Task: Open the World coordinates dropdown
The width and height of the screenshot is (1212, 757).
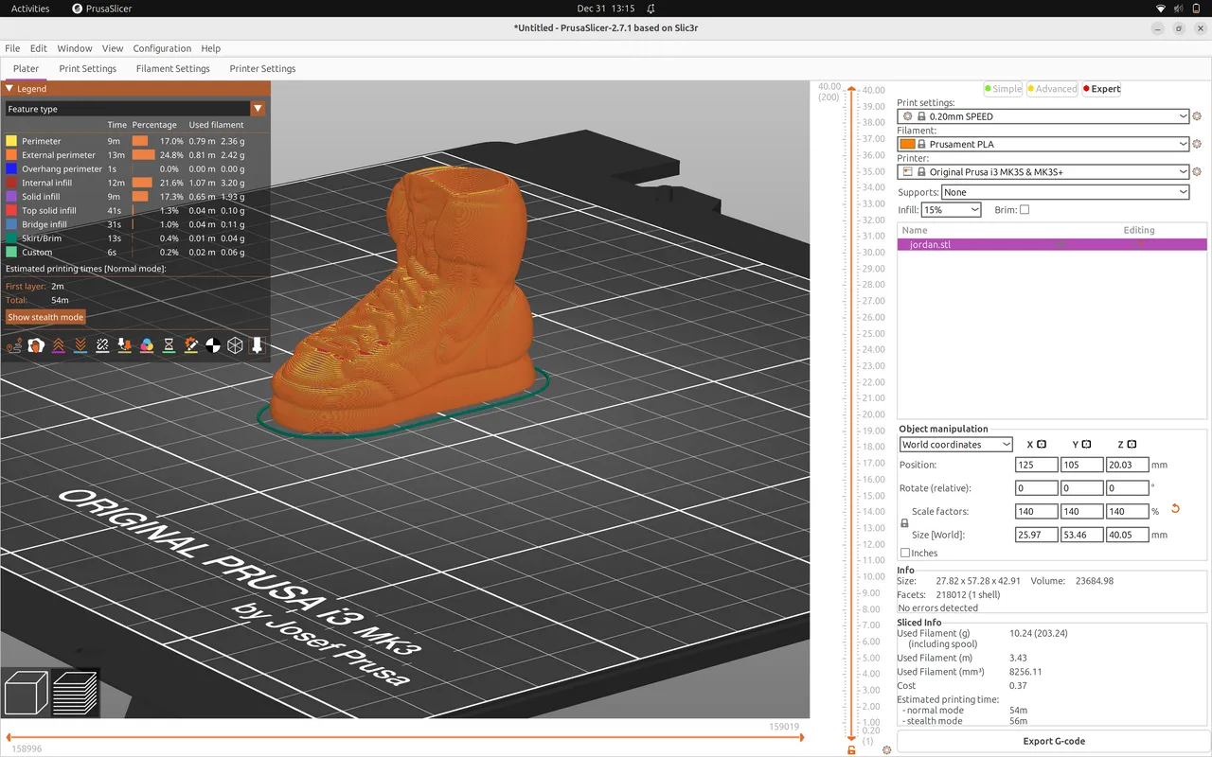Action: [955, 444]
